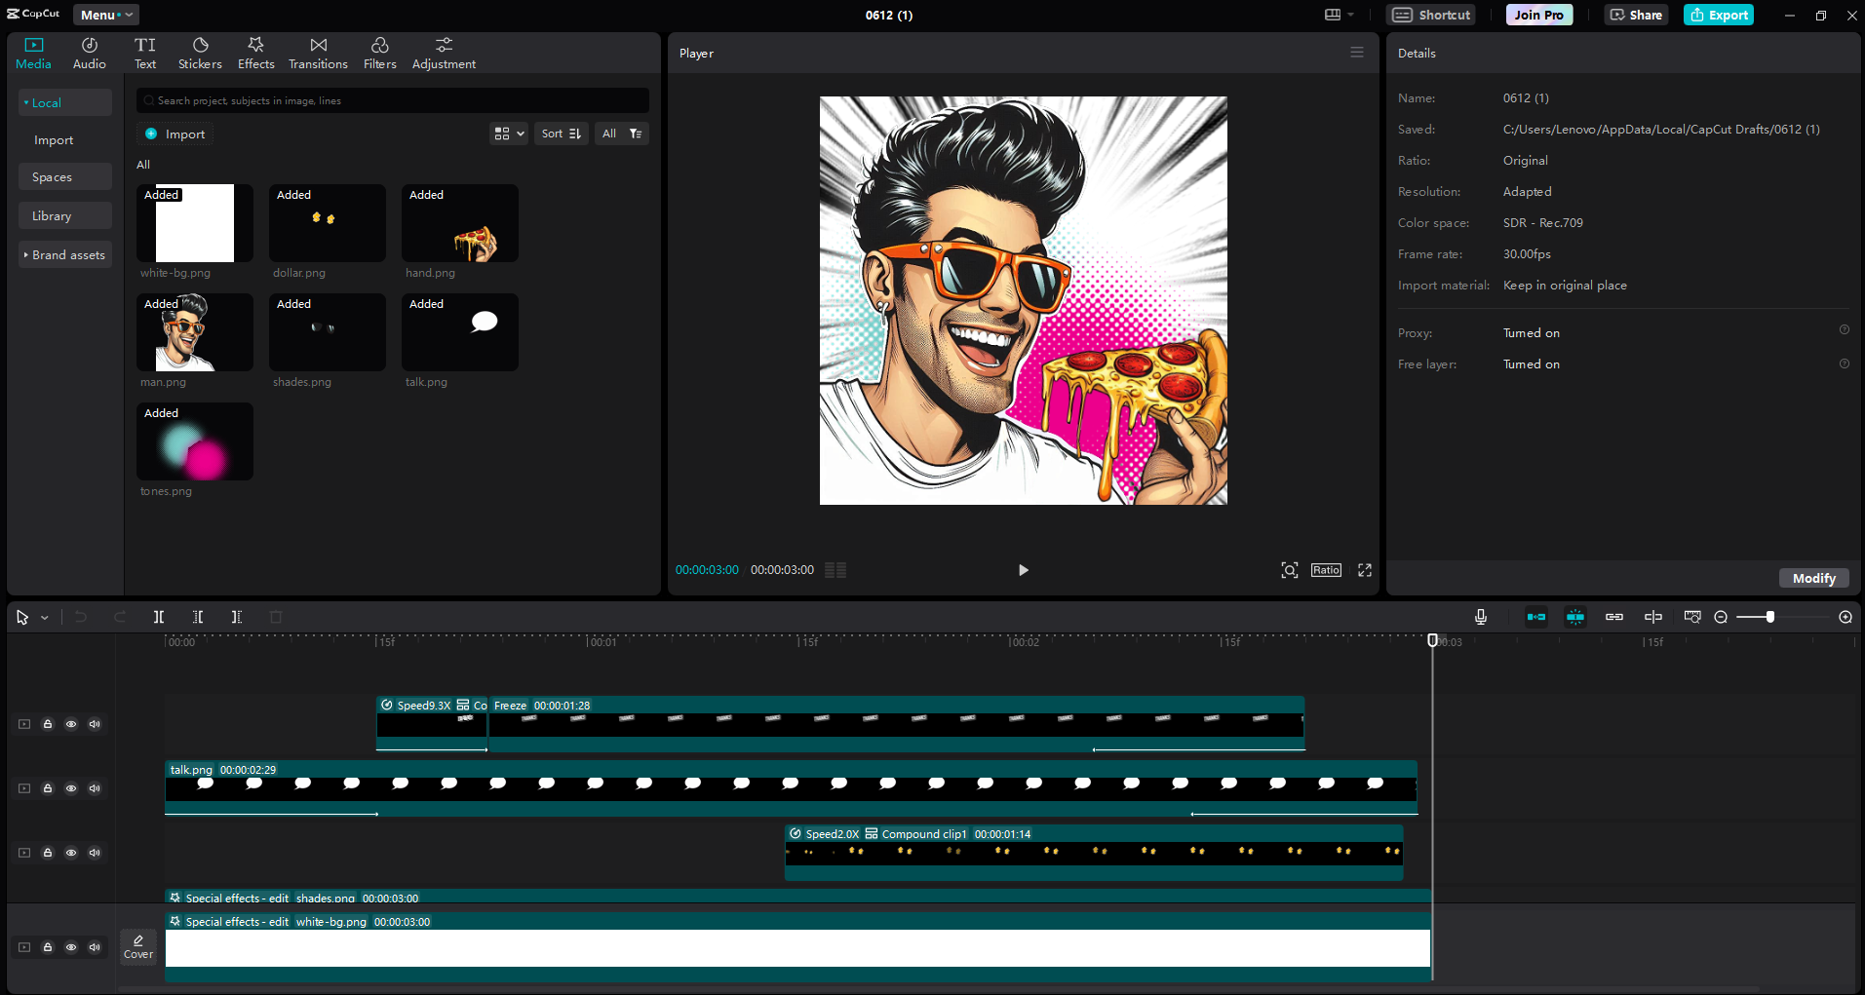Click delete-right trim icon
The width and height of the screenshot is (1865, 995).
(x=237, y=617)
